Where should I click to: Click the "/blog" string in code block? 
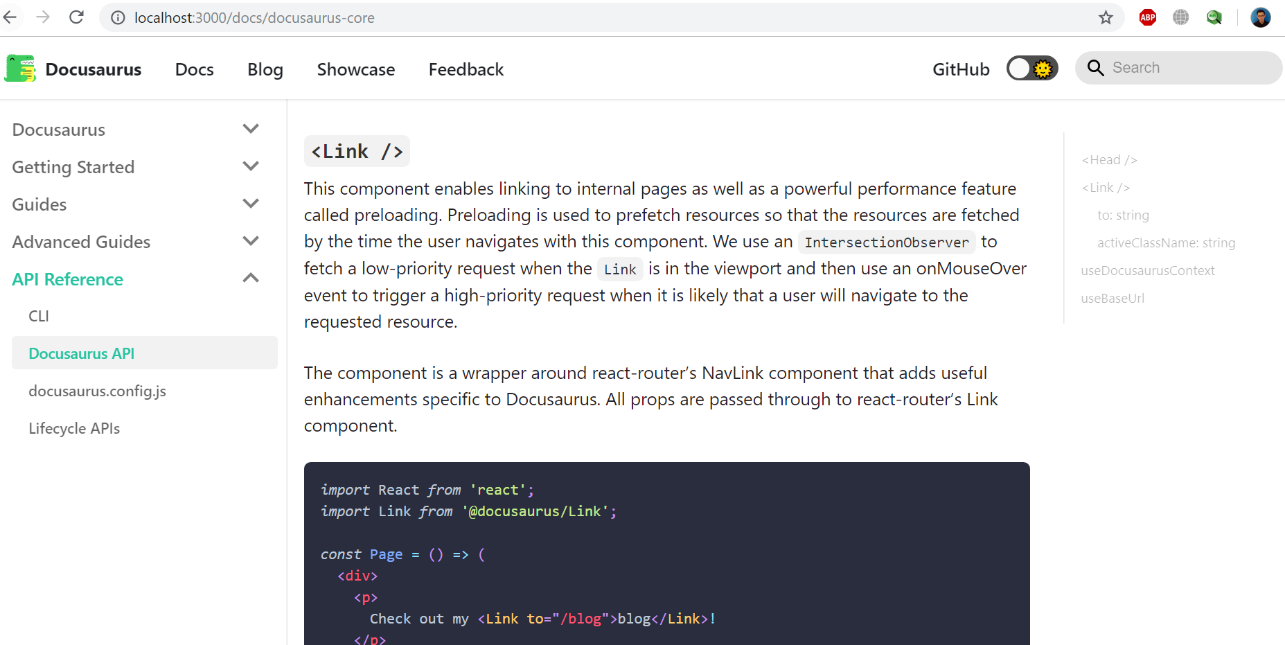point(581,619)
